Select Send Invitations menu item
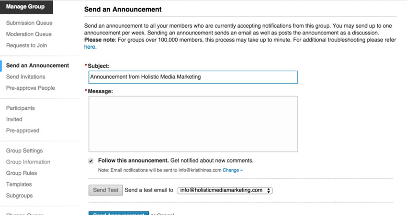Viewport: 407px width, 215px height. tap(26, 76)
